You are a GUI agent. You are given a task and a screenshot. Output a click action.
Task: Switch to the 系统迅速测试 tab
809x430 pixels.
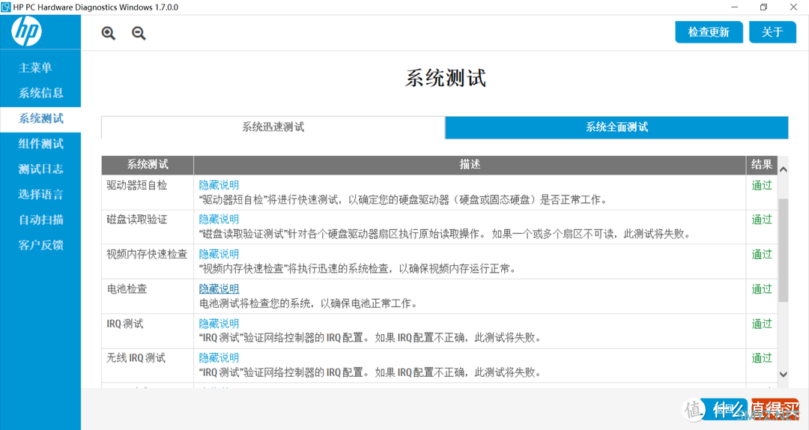click(273, 127)
